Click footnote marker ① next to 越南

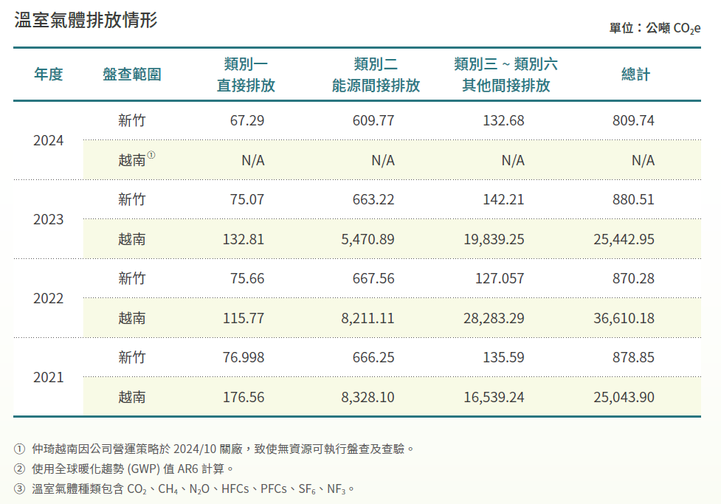(151, 156)
